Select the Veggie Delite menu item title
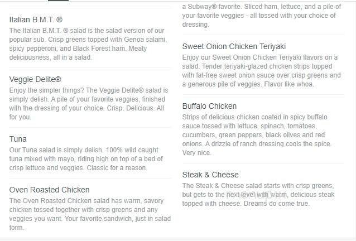The width and height of the screenshot is (356, 241). (x=35, y=79)
